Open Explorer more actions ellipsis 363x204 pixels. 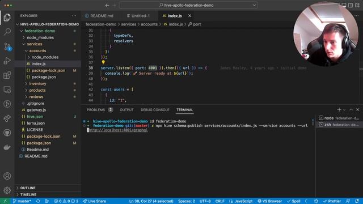[74, 16]
